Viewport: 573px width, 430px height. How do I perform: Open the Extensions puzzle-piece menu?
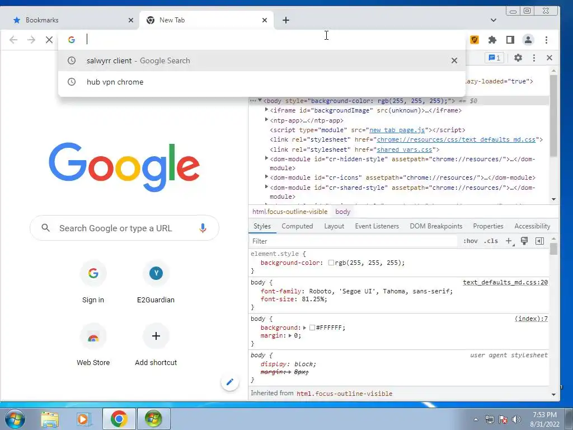click(492, 40)
